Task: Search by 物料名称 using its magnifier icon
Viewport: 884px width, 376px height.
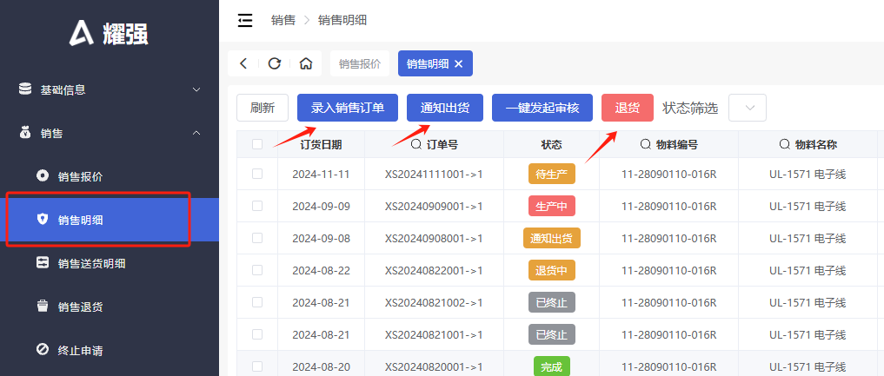Action: point(784,145)
